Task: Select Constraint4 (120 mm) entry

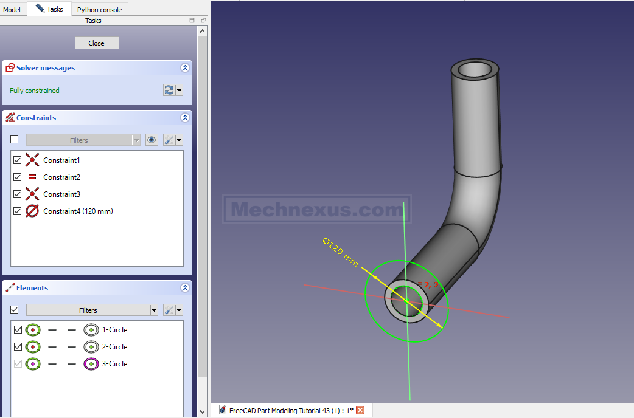Action: click(78, 211)
